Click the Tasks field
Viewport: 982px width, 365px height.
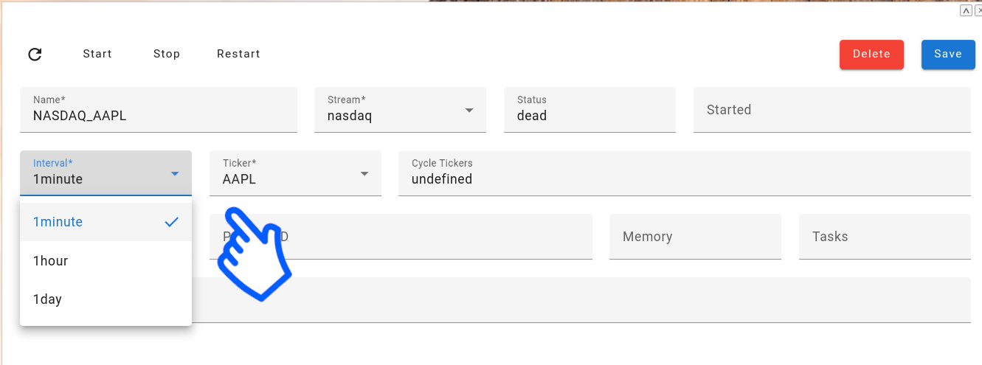(x=884, y=237)
